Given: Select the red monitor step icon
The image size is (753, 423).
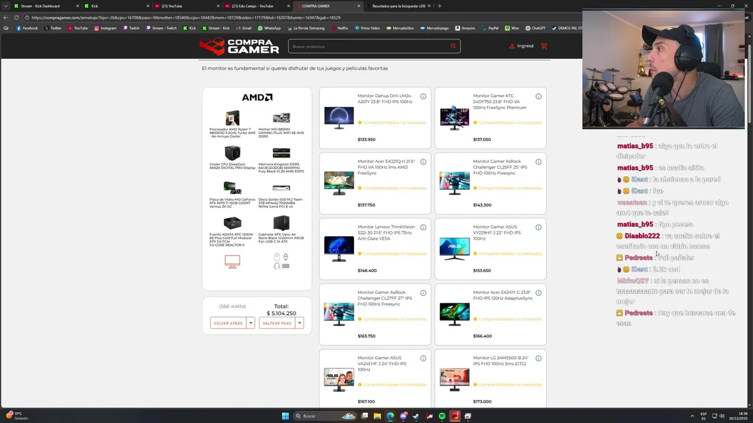Looking at the screenshot, I should click(x=232, y=261).
